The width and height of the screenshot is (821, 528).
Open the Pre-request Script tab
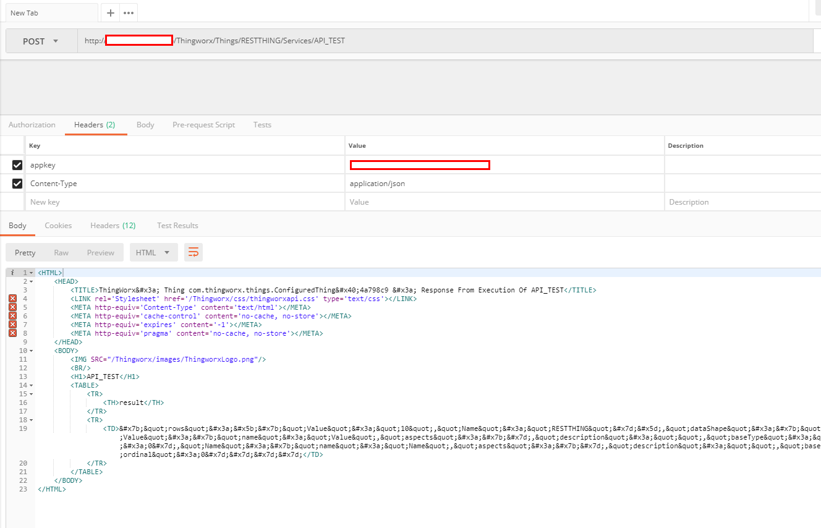pyautogui.click(x=203, y=125)
